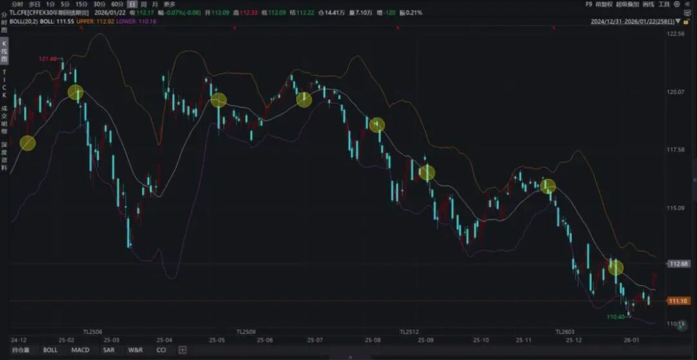Viewport: 697px width, 360px height.
Task: Select the 5分 period
Action: click(x=65, y=4)
